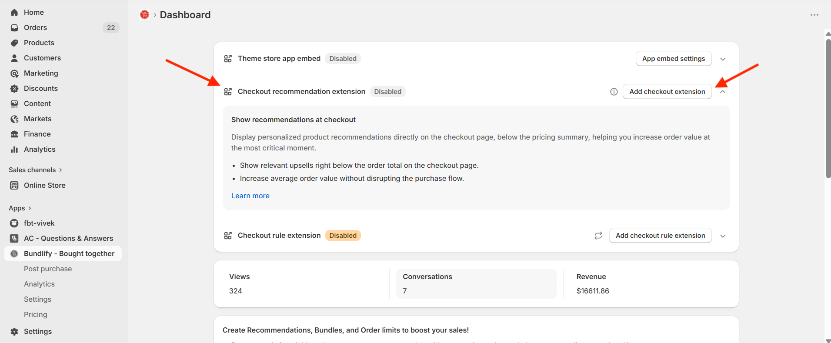Viewport: 831px width, 343px height.
Task: Click the refresh icon for Checkout rule extension
Action: (598, 236)
